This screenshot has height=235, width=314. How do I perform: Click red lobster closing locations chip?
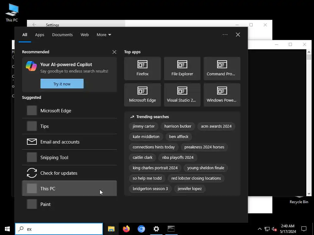196,178
